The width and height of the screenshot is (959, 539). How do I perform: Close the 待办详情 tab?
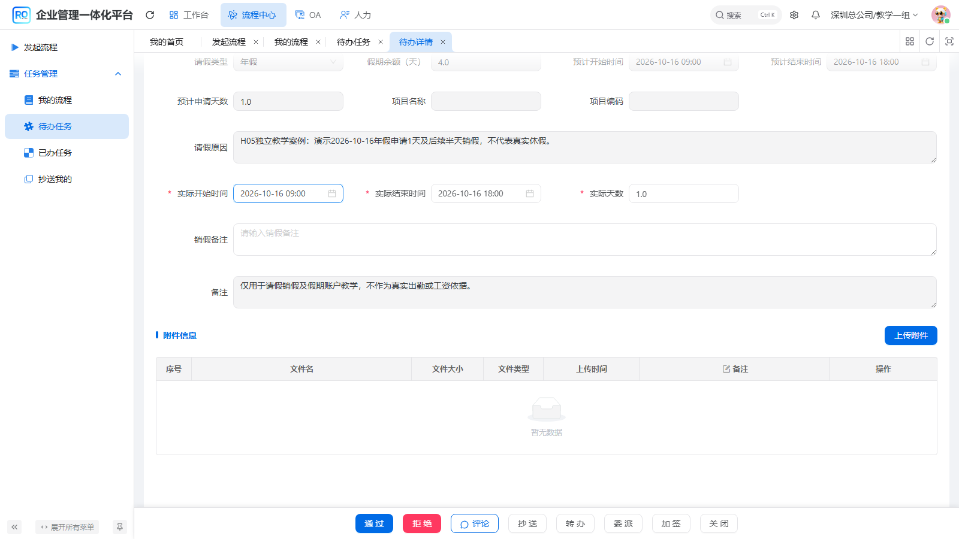click(x=443, y=42)
